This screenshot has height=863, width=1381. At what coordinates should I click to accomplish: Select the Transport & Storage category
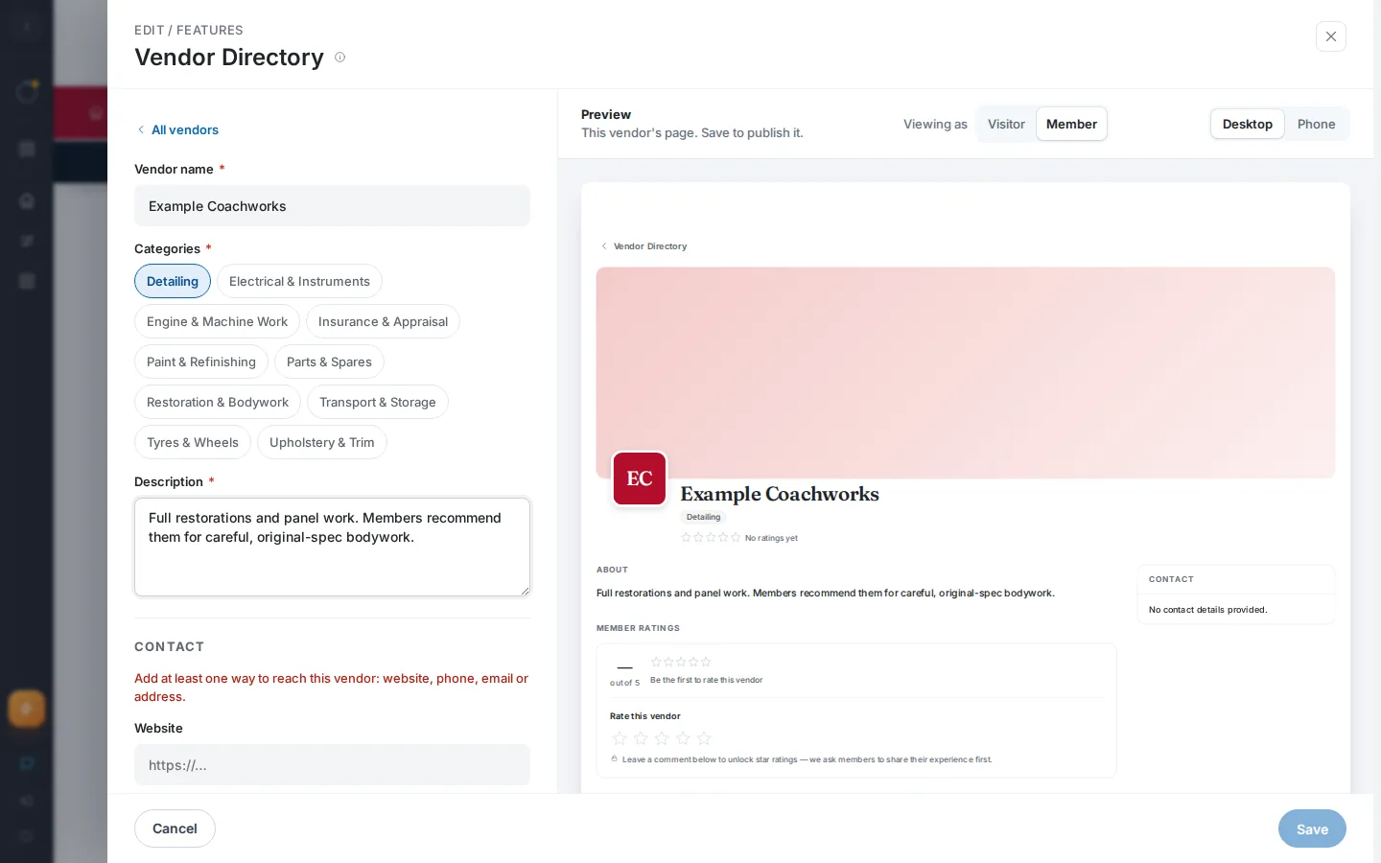coord(378,402)
